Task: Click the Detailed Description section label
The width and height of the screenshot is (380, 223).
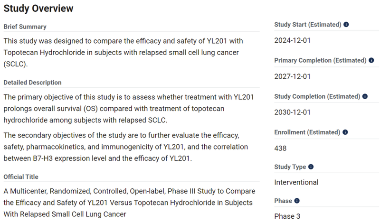Action: [x=32, y=83]
